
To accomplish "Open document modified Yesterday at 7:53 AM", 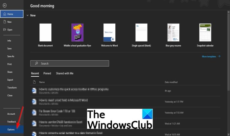I will tap(125, 113).
